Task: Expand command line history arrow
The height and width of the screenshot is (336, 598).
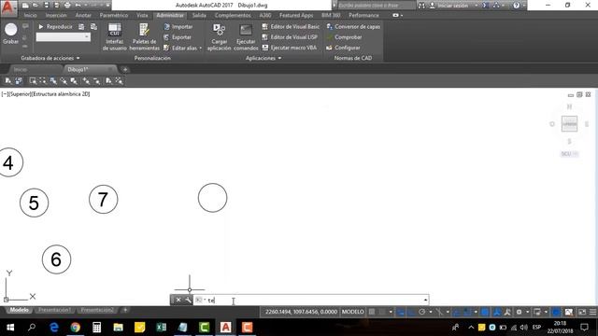Action: coord(425,301)
